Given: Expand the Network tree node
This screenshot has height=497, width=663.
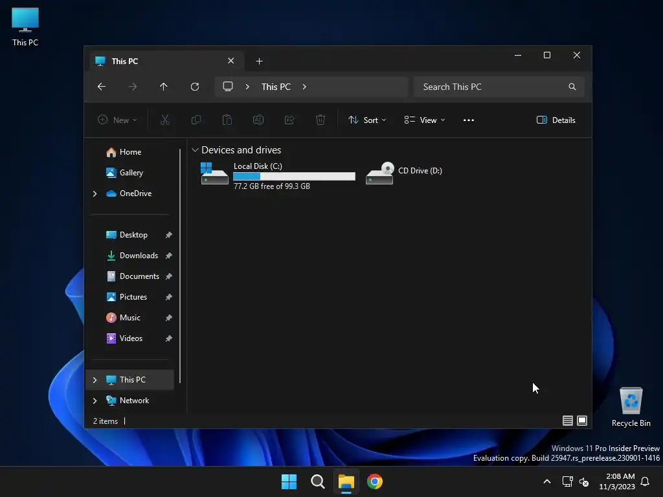Looking at the screenshot, I should pos(95,401).
